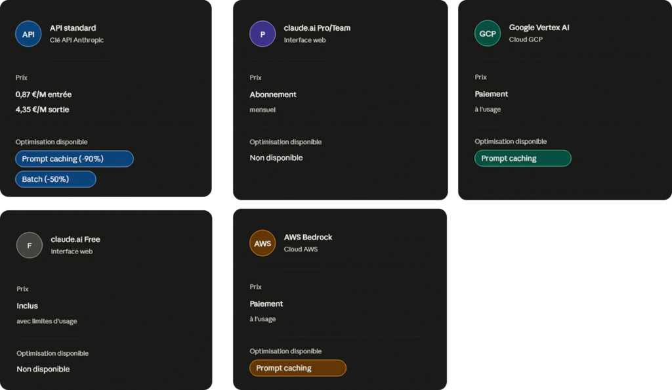Select the orange Prompt caching pill in AWS Bedrock
672x390 pixels.
coord(298,368)
